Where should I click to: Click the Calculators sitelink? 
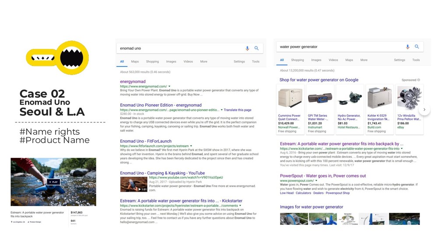(x=303, y=193)
